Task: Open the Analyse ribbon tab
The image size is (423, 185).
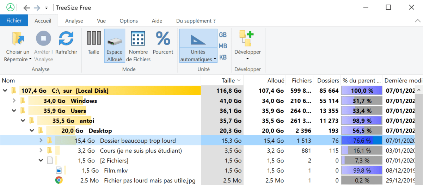Action: point(74,21)
